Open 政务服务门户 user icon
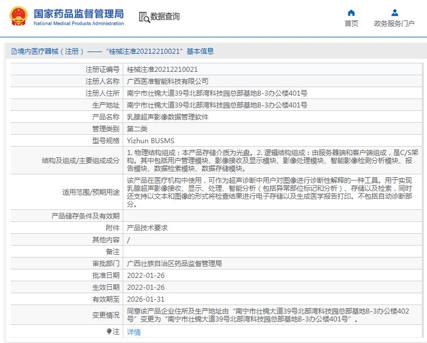427x343 pixels. click(x=395, y=13)
